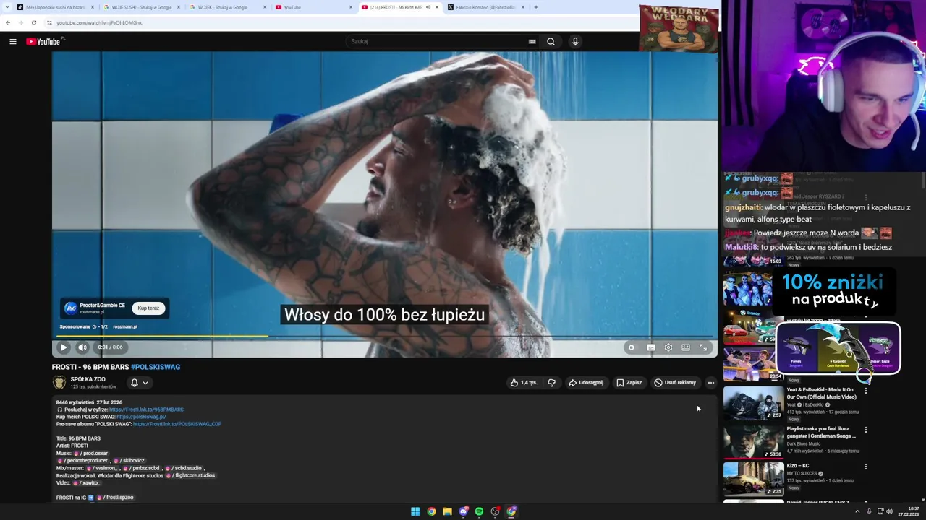926x520 pixels.
Task: Open OBS Studio from taskbar
Action: coord(495,511)
